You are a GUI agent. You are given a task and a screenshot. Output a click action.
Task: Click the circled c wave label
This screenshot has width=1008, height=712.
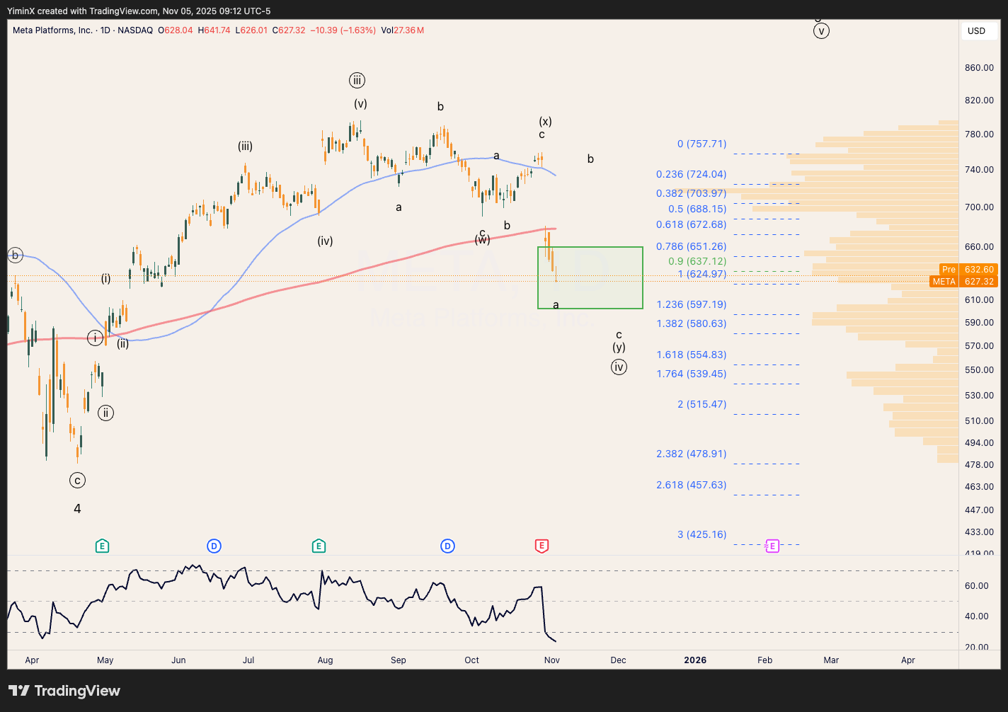click(x=77, y=481)
